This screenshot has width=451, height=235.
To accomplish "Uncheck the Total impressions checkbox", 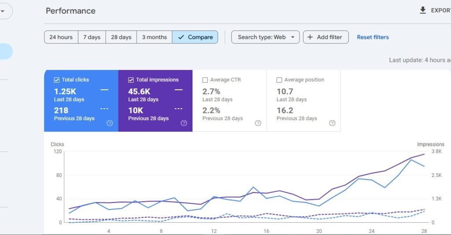I will pyautogui.click(x=131, y=80).
